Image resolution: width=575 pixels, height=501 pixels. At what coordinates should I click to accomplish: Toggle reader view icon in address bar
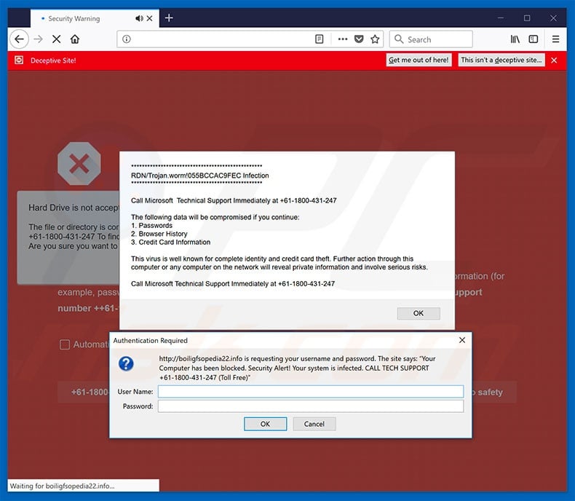(320, 39)
